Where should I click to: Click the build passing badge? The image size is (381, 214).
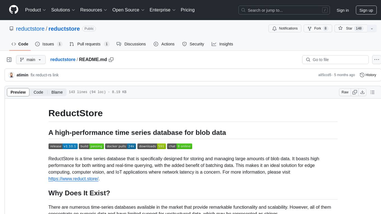[x=91, y=146]
